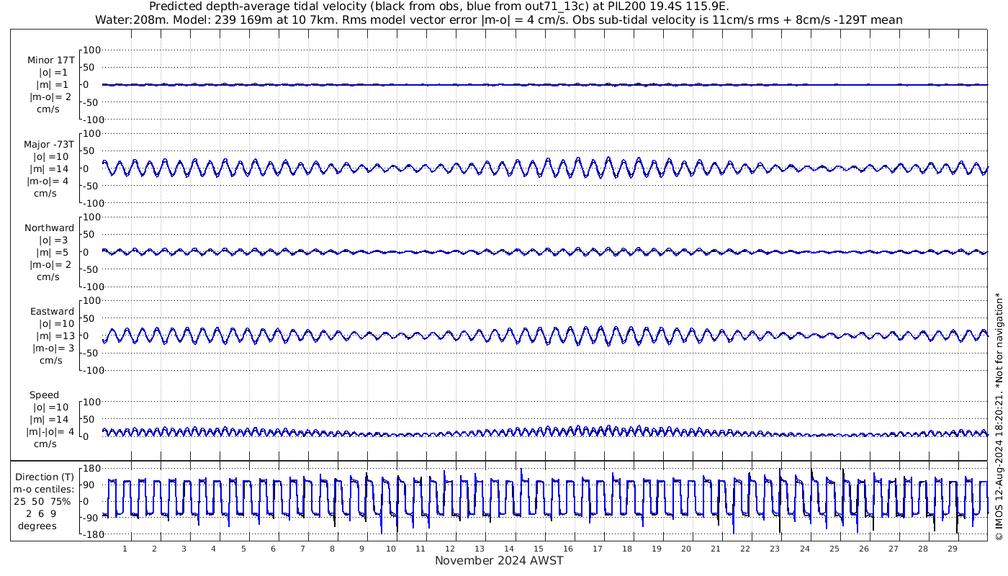
Task: Click day tick label '10' on time axis
Action: point(391,549)
